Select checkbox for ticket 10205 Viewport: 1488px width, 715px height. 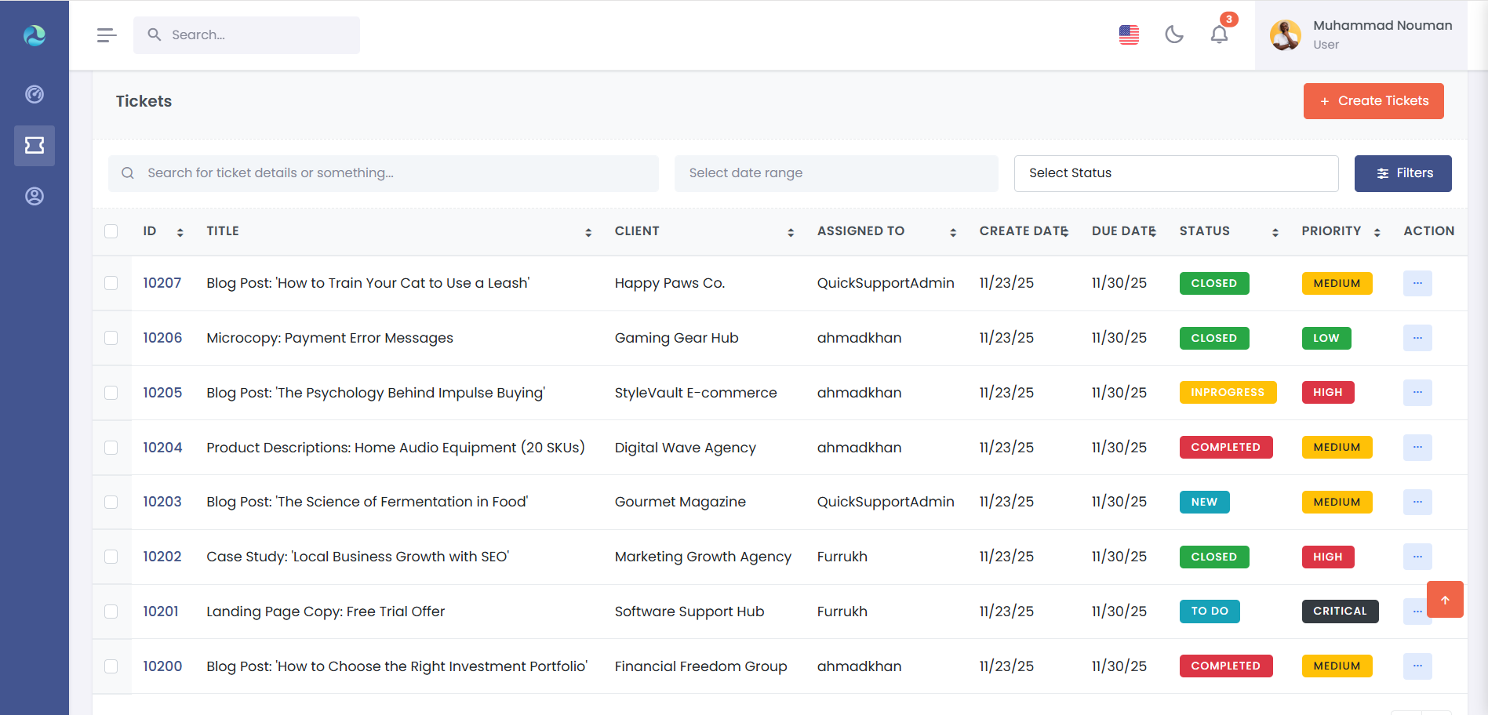point(111,393)
